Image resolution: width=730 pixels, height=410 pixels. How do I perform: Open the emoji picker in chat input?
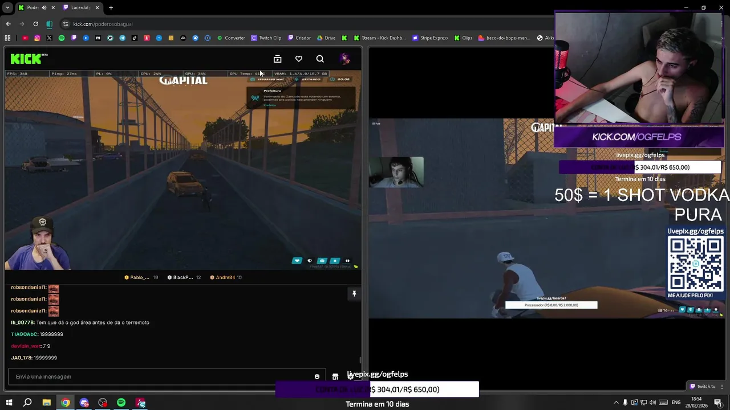[317, 376]
